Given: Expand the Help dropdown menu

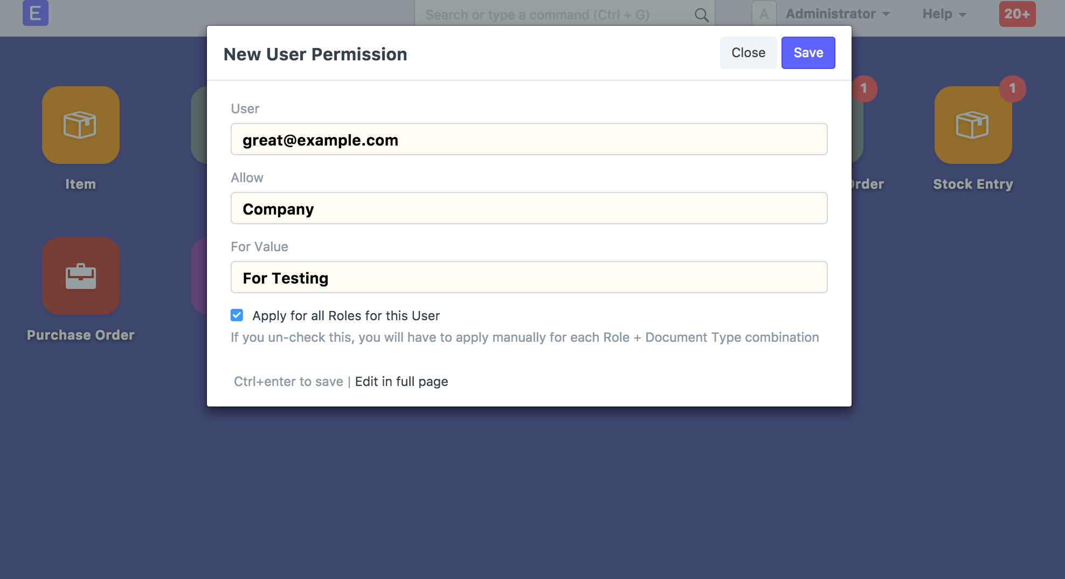Looking at the screenshot, I should point(944,14).
